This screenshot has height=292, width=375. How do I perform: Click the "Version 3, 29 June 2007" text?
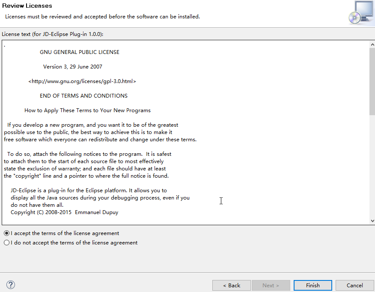click(x=72, y=66)
